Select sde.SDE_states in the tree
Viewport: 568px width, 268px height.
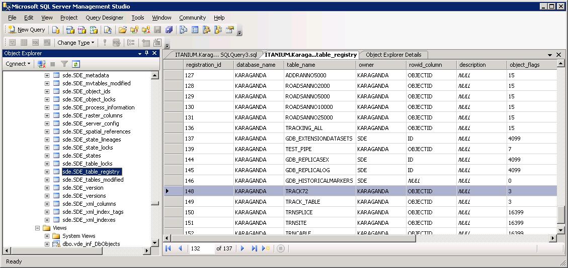click(x=82, y=156)
